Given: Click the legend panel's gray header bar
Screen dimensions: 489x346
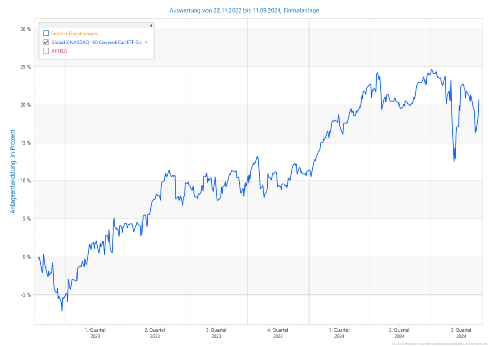Looking at the screenshot, I should pos(94,25).
